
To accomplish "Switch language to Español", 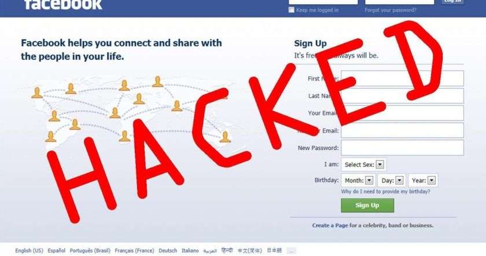I will pos(57,250).
